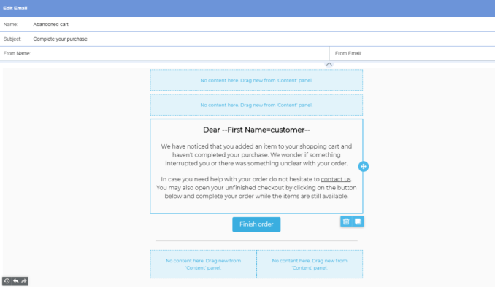Open the contact us link

[x=336, y=179]
